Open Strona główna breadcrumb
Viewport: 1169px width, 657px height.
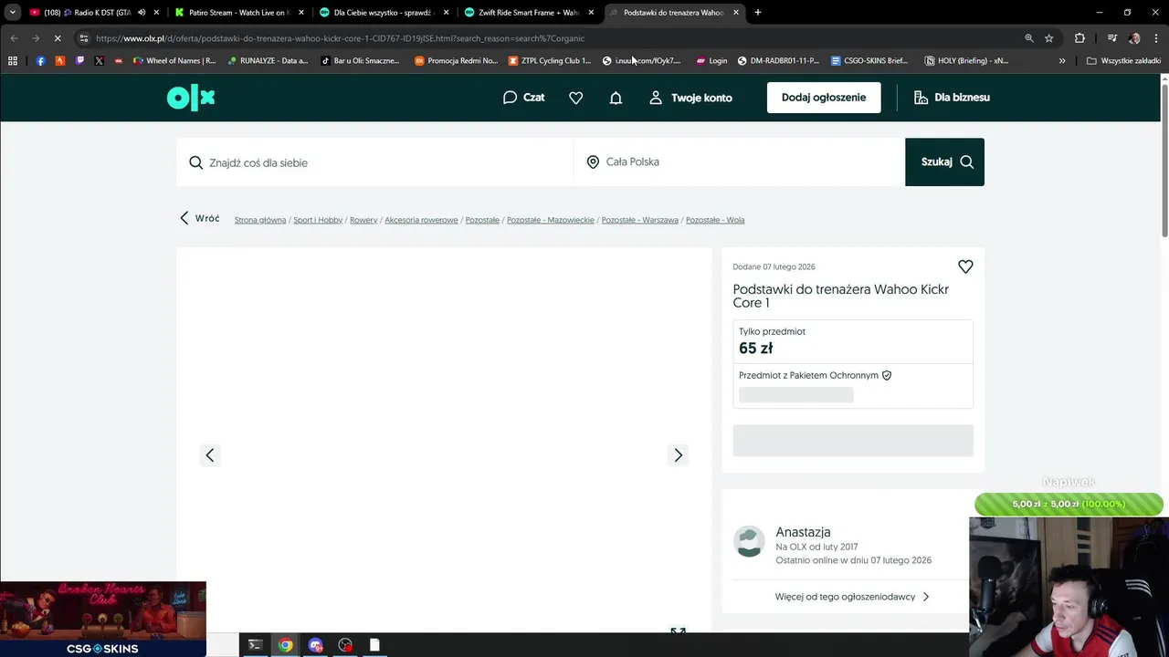(260, 220)
